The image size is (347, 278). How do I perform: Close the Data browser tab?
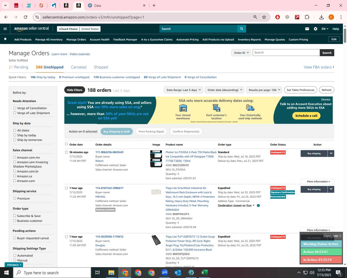point(144,5)
